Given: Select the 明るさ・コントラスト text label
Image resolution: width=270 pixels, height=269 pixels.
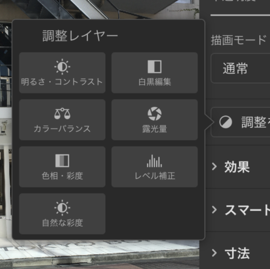Looking at the screenshot, I should 62,82.
